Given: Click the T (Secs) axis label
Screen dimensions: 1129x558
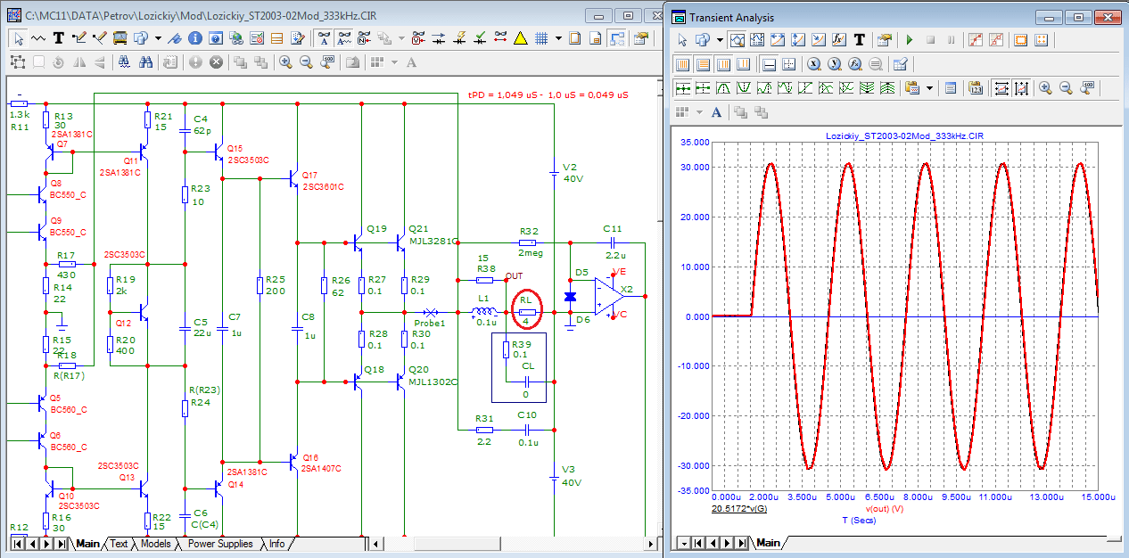Looking at the screenshot, I should (x=859, y=519).
